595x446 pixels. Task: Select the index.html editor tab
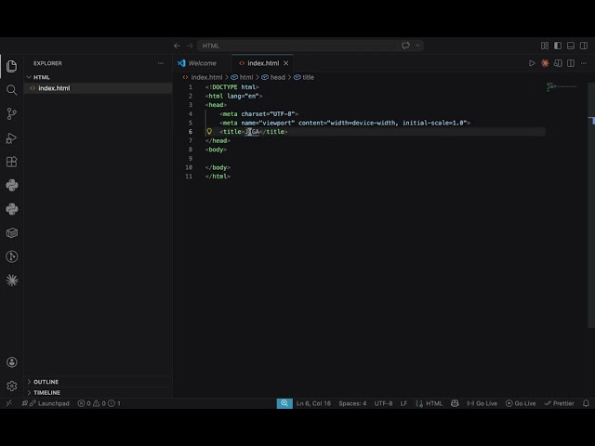point(263,63)
